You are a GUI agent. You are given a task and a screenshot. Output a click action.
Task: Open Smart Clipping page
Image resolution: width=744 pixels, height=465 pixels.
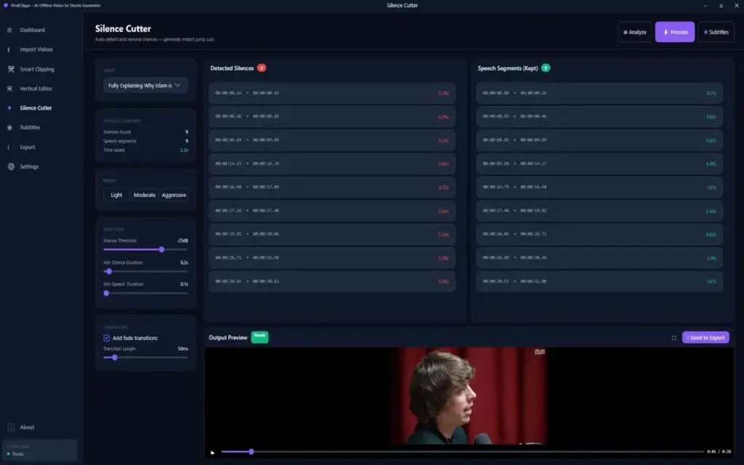pyautogui.click(x=37, y=69)
